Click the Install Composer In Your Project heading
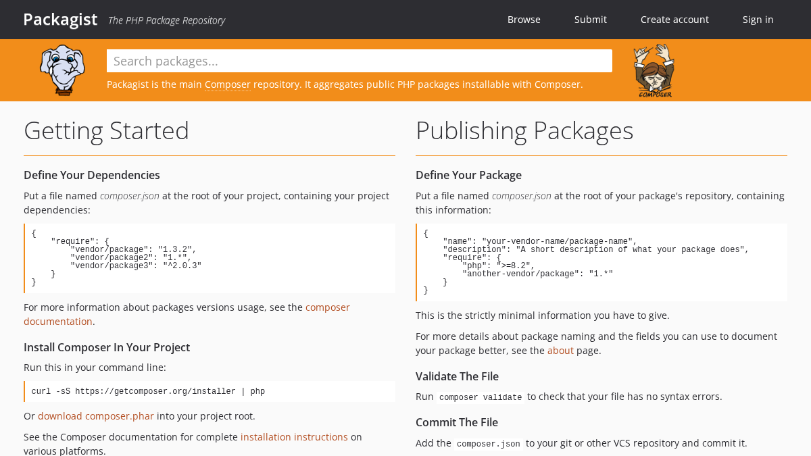Screen dimensions: 811x456 [x=107, y=347]
